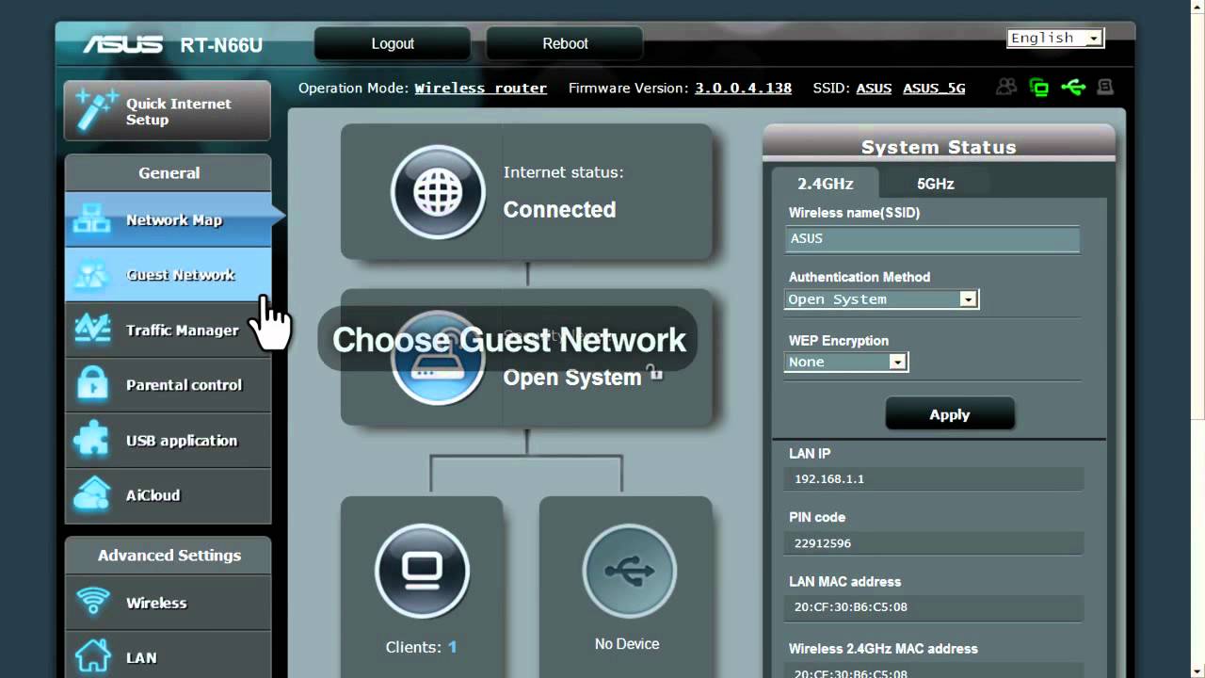
Task: Click the Reboot button
Action: (x=565, y=43)
